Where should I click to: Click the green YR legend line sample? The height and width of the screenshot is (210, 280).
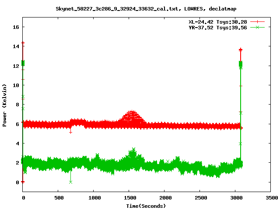point(257,27)
